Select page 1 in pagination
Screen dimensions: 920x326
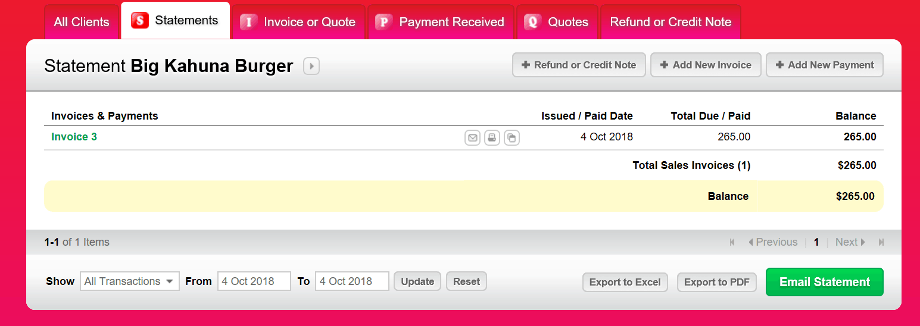pos(816,242)
